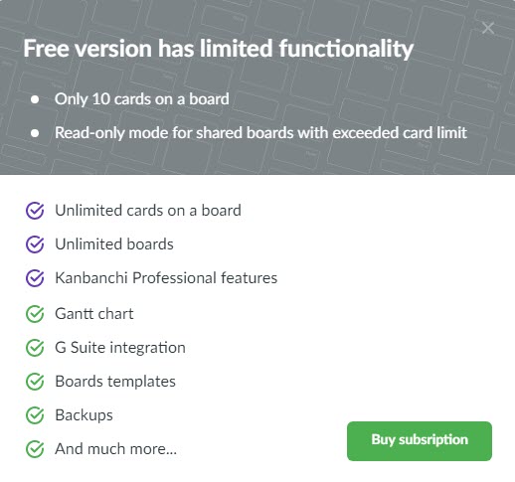
Task: Click the Gantt chart feature label
Action: coord(94,314)
